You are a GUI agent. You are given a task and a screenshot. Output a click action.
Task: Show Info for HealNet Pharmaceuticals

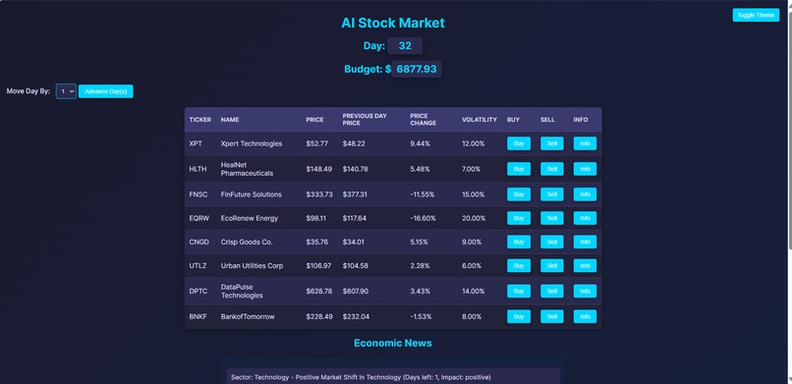tap(585, 169)
